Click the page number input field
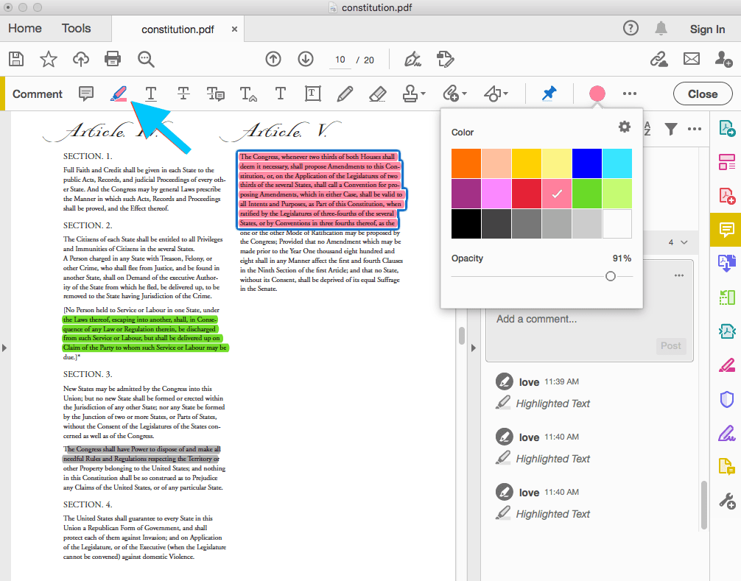 340,59
